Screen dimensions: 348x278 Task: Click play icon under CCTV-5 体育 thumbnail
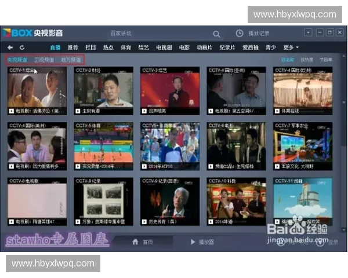[78, 166]
